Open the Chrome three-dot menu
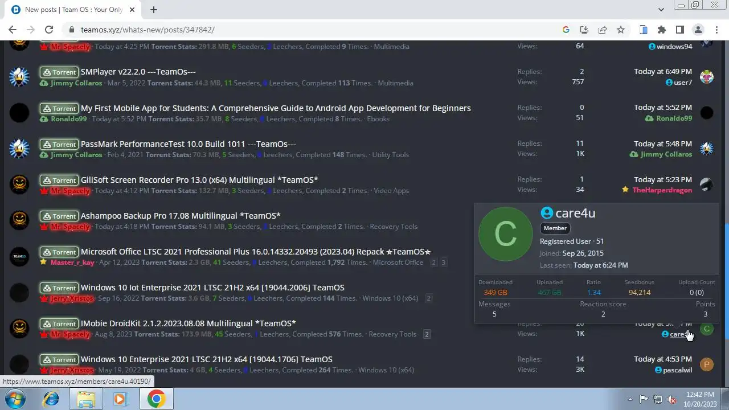The height and width of the screenshot is (410, 729). click(716, 30)
